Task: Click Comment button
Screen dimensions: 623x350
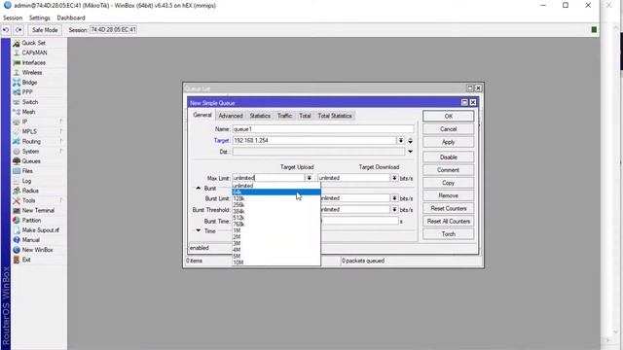Action: [x=448, y=170]
